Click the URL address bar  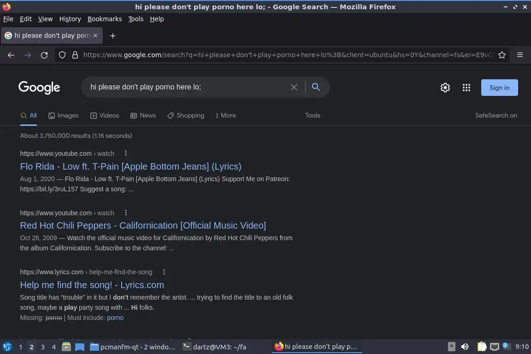pos(288,55)
